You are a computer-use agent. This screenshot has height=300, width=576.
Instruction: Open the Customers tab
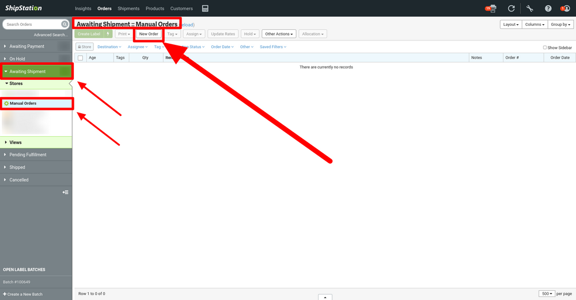pos(181,9)
